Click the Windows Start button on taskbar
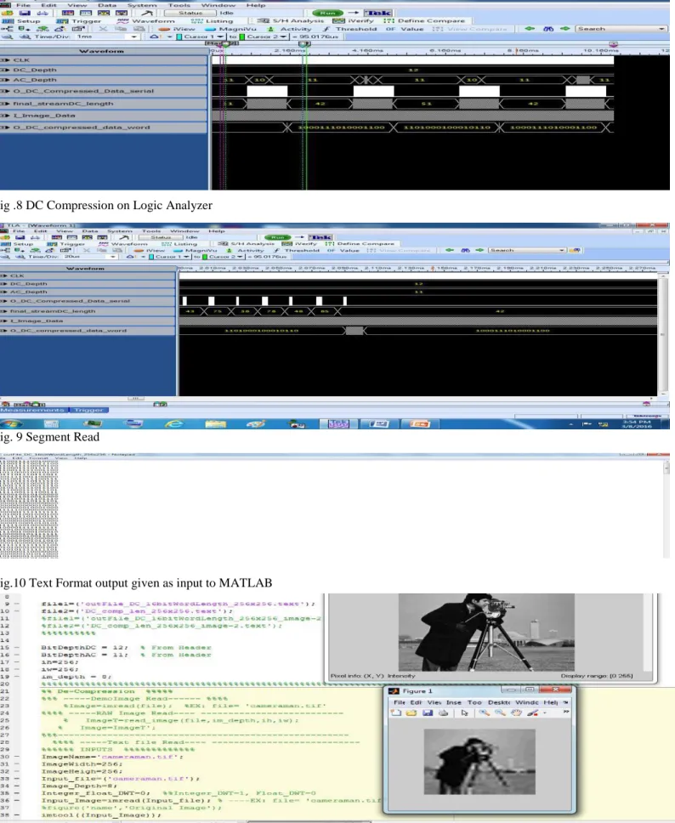Screen dimensions: 675x823 point(13,423)
